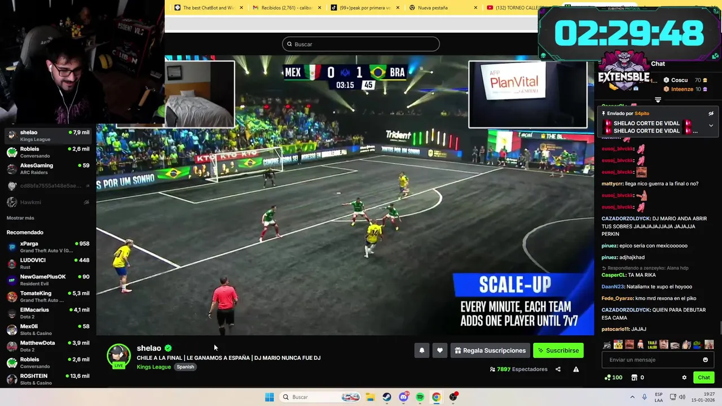Open File Explorer from taskbar
722x406 pixels.
371,397
